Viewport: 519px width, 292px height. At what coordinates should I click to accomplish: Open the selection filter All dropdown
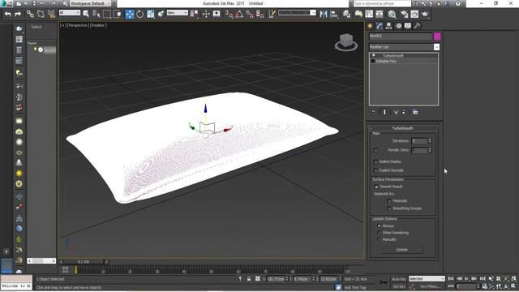point(69,13)
